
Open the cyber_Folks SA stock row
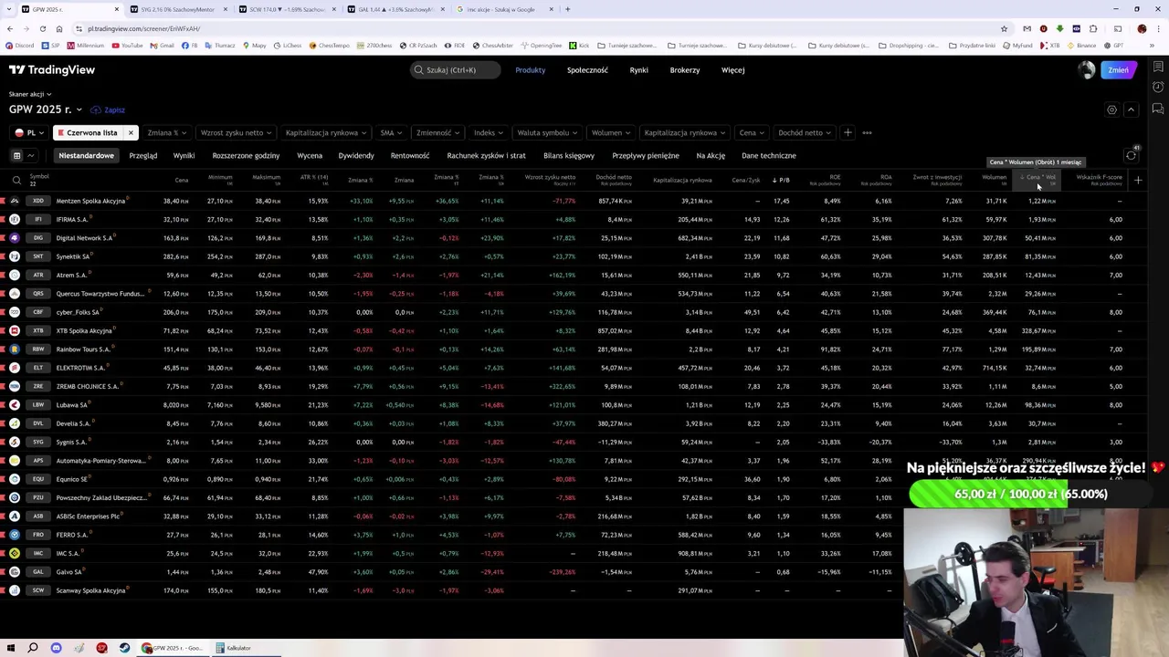574,312
